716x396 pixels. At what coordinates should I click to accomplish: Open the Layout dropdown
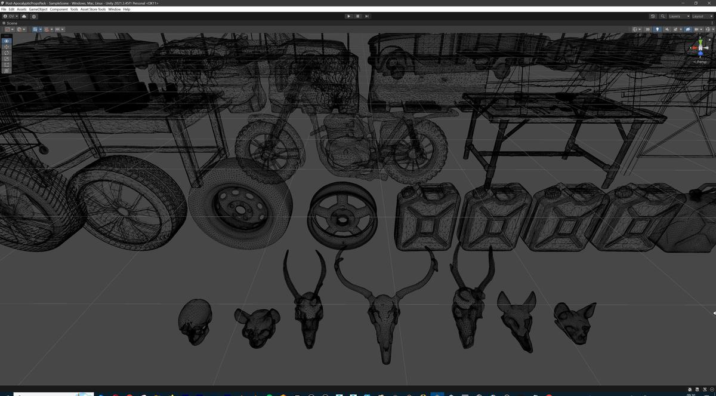point(702,16)
